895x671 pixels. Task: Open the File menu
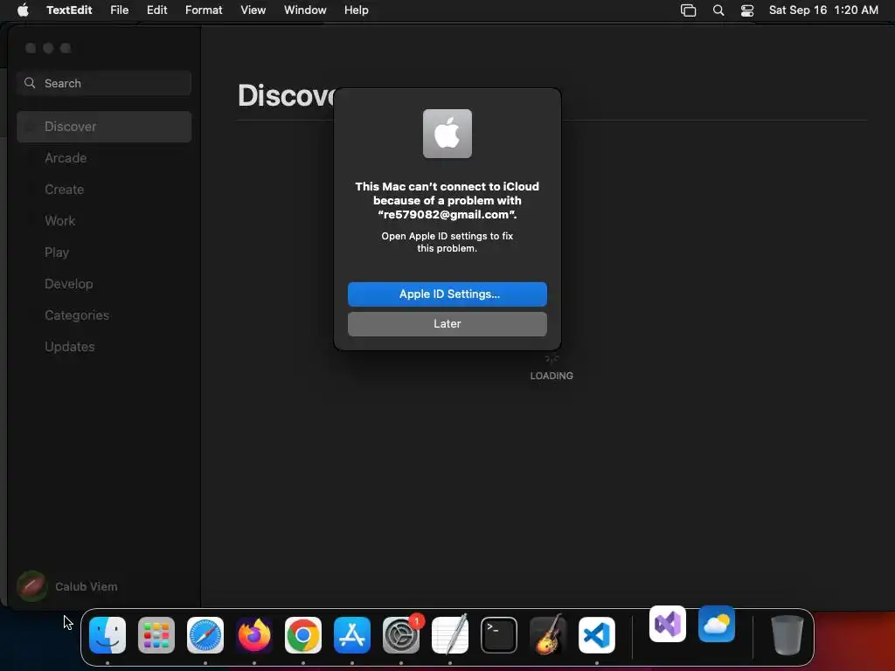tap(119, 10)
